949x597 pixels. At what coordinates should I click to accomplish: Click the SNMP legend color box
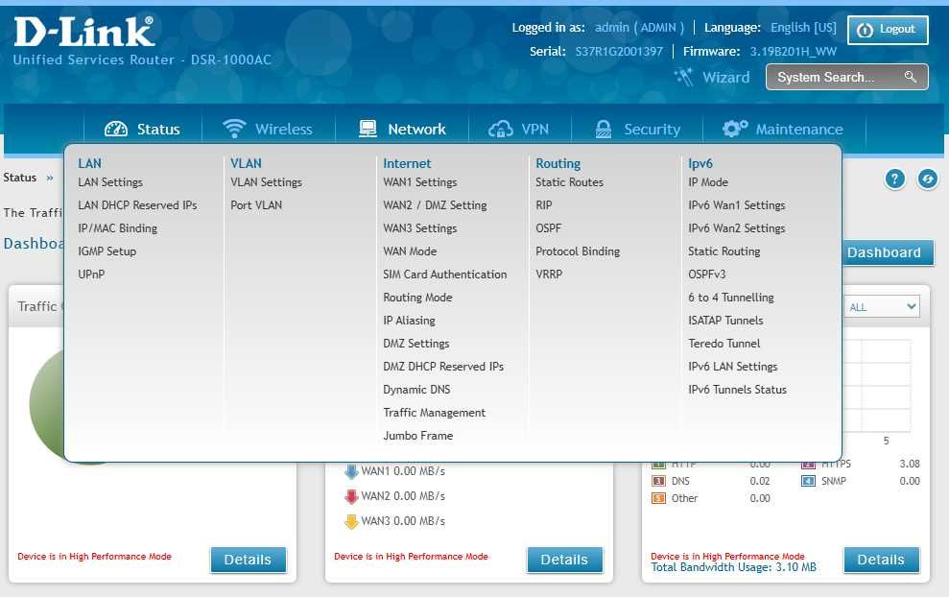[x=808, y=481]
